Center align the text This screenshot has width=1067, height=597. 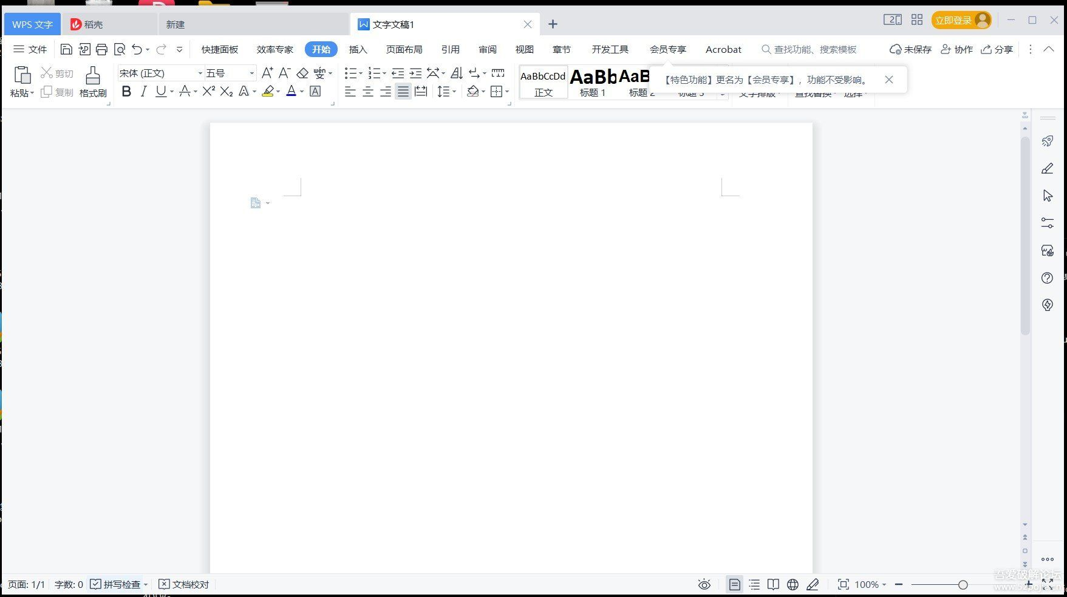point(368,92)
